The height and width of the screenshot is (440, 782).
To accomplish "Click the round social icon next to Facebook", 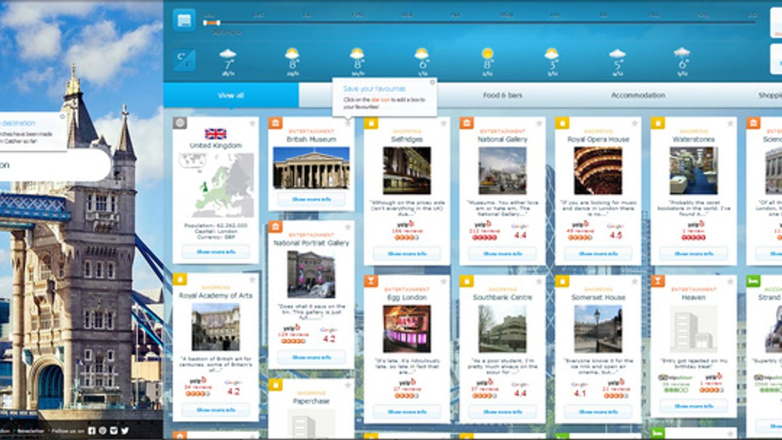I will coord(103,431).
